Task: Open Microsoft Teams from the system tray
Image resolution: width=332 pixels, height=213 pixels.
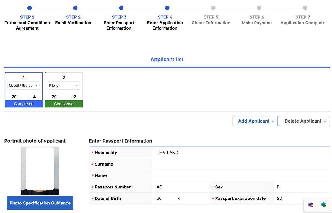Action: (311, 205)
